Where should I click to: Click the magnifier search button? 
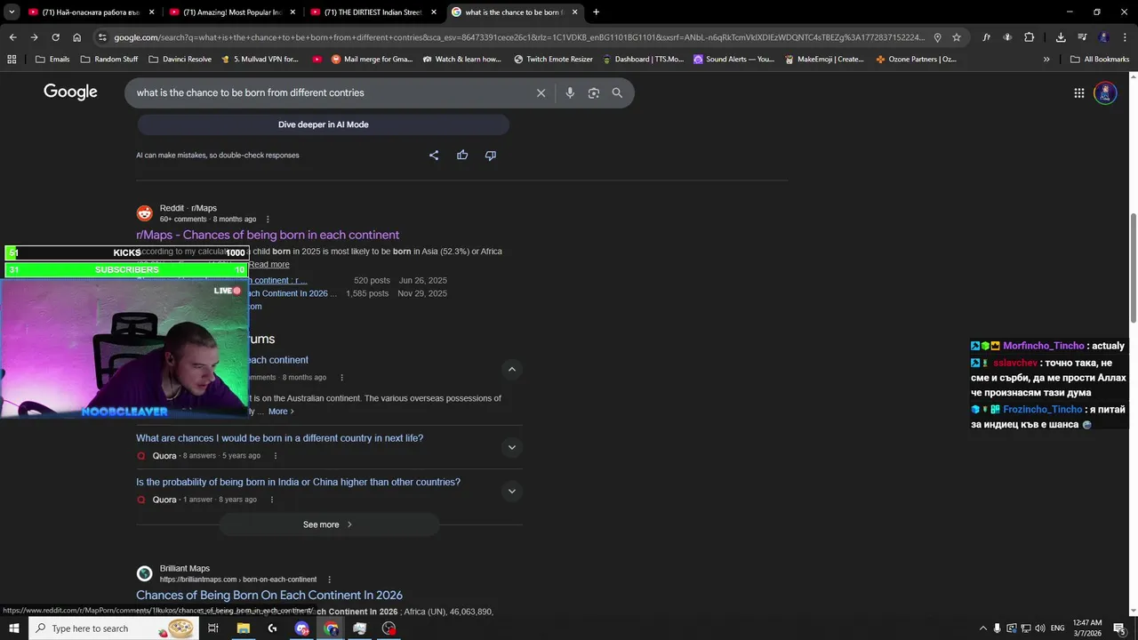617,92
